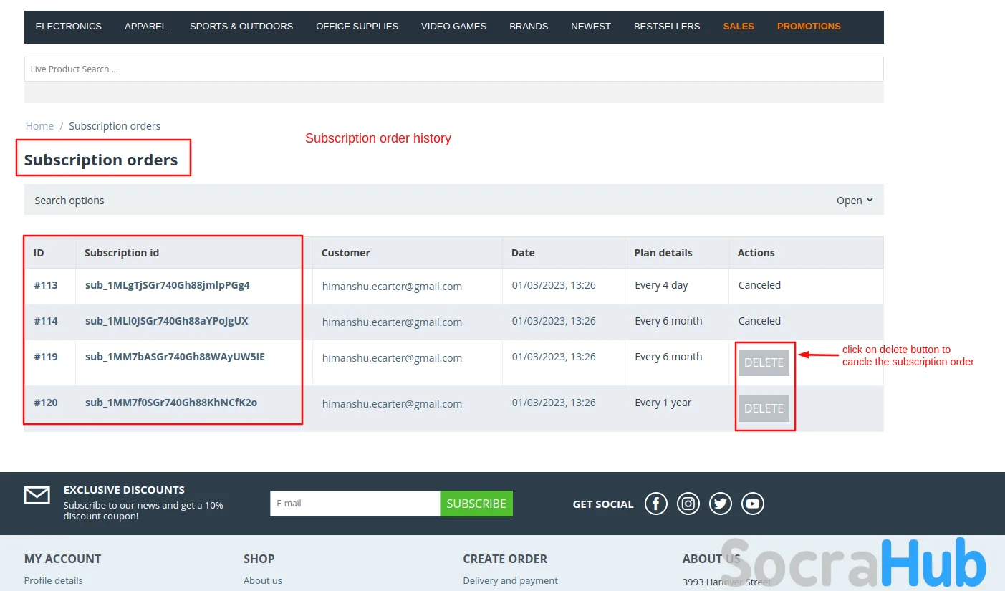The image size is (1005, 591).
Task: Open the Video Games menu
Action: (453, 27)
